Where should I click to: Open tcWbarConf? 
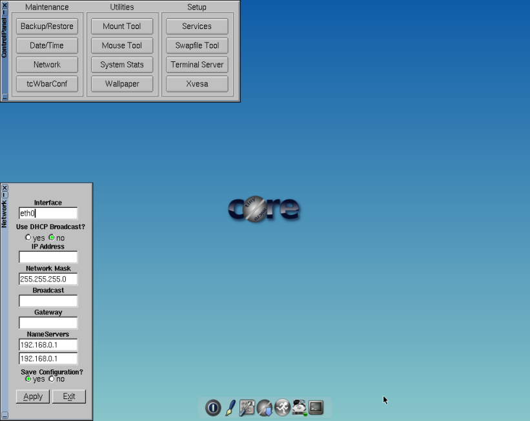tap(47, 84)
